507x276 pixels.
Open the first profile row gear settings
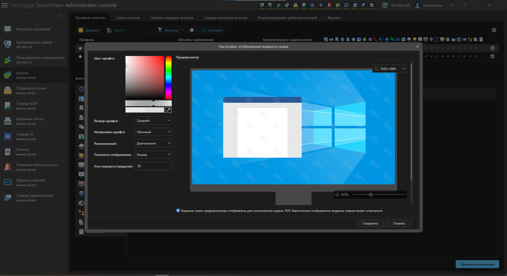pos(492,48)
